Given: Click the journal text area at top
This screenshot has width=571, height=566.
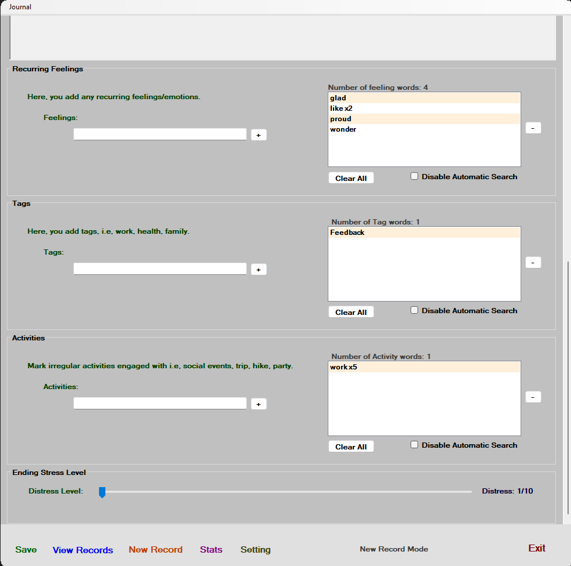Looking at the screenshot, I should point(283,38).
